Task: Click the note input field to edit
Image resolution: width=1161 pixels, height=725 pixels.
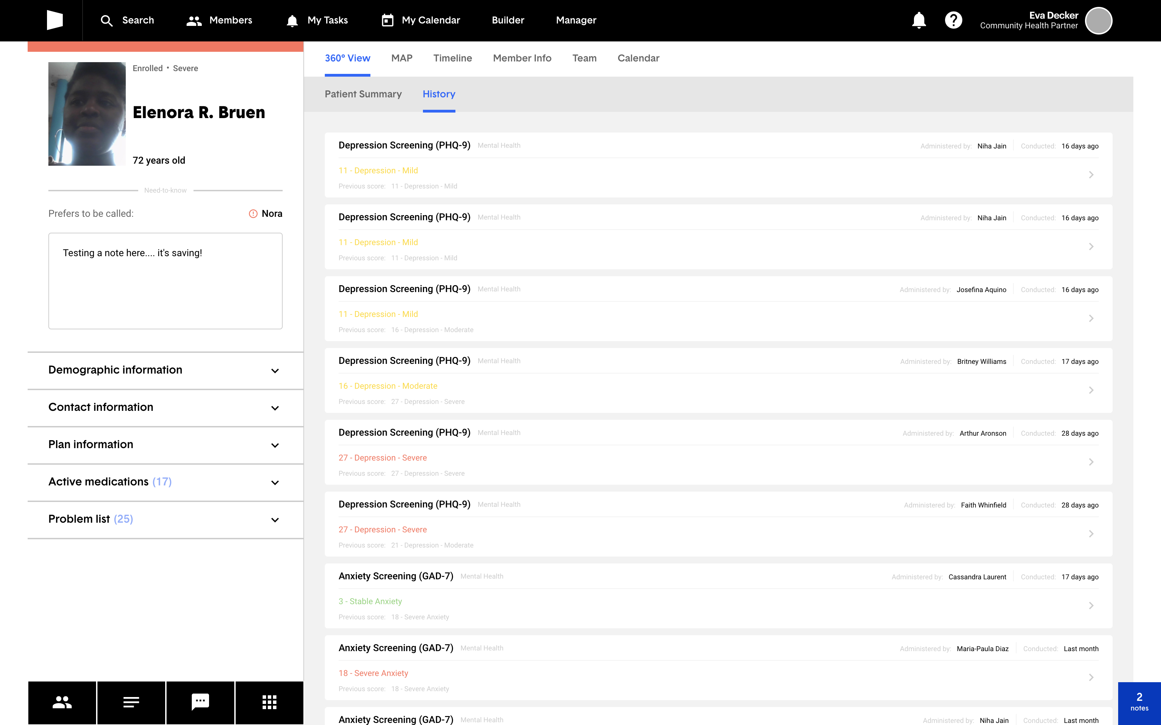Action: (165, 280)
